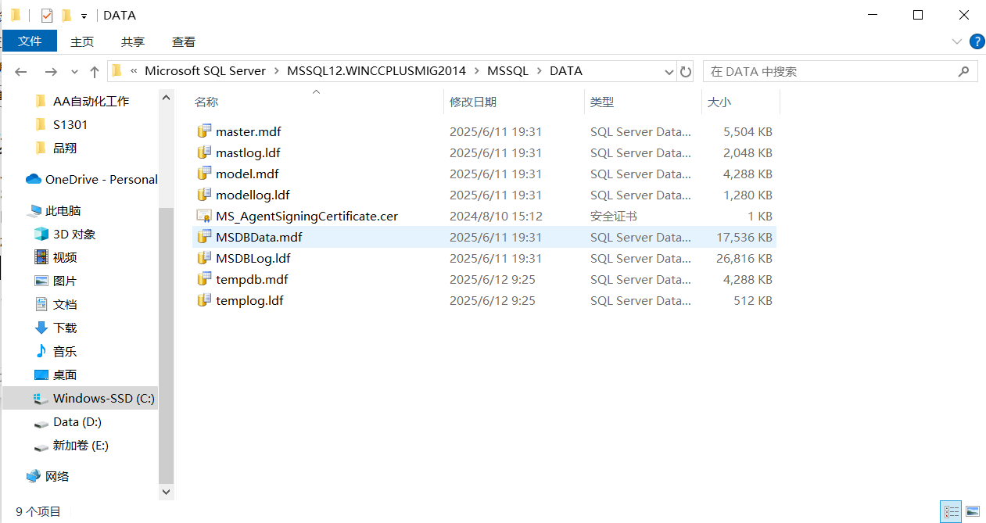Image resolution: width=986 pixels, height=523 pixels.
Task: Switch to the 共享 ribbon tab
Action: tap(133, 41)
